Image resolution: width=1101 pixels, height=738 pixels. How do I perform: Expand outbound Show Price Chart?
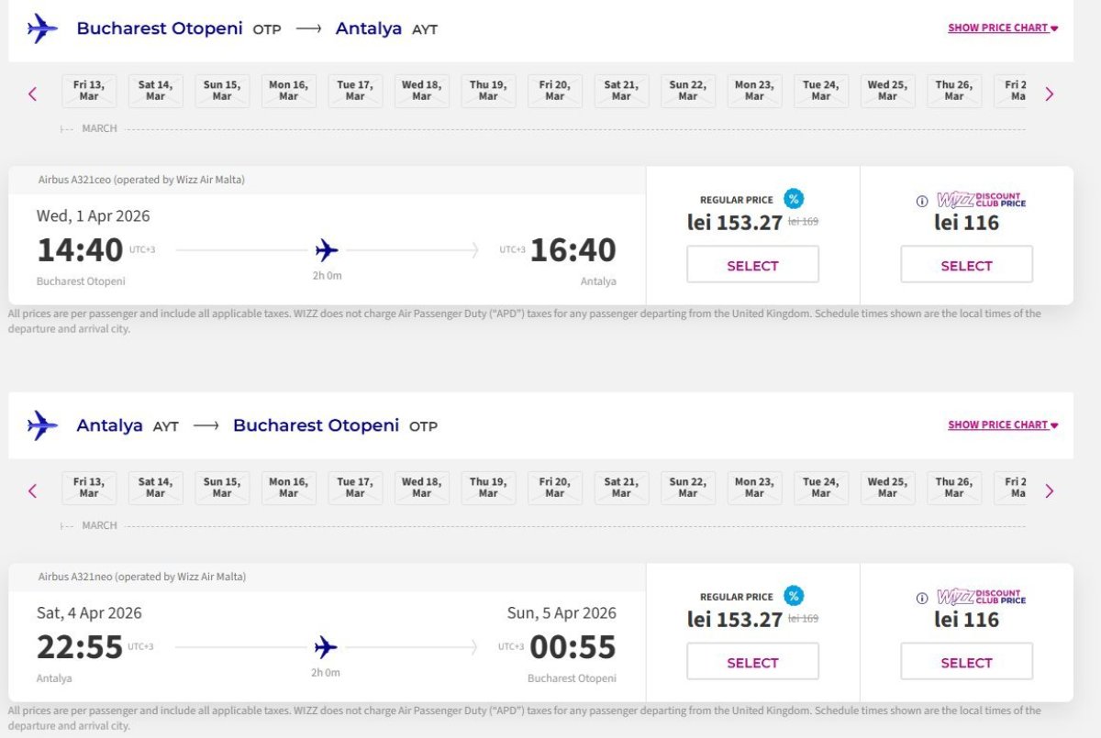(1002, 28)
